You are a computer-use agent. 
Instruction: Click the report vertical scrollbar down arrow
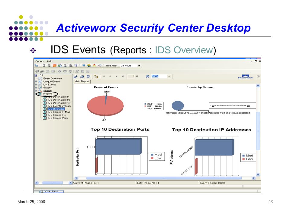pyautogui.click(x=258, y=175)
